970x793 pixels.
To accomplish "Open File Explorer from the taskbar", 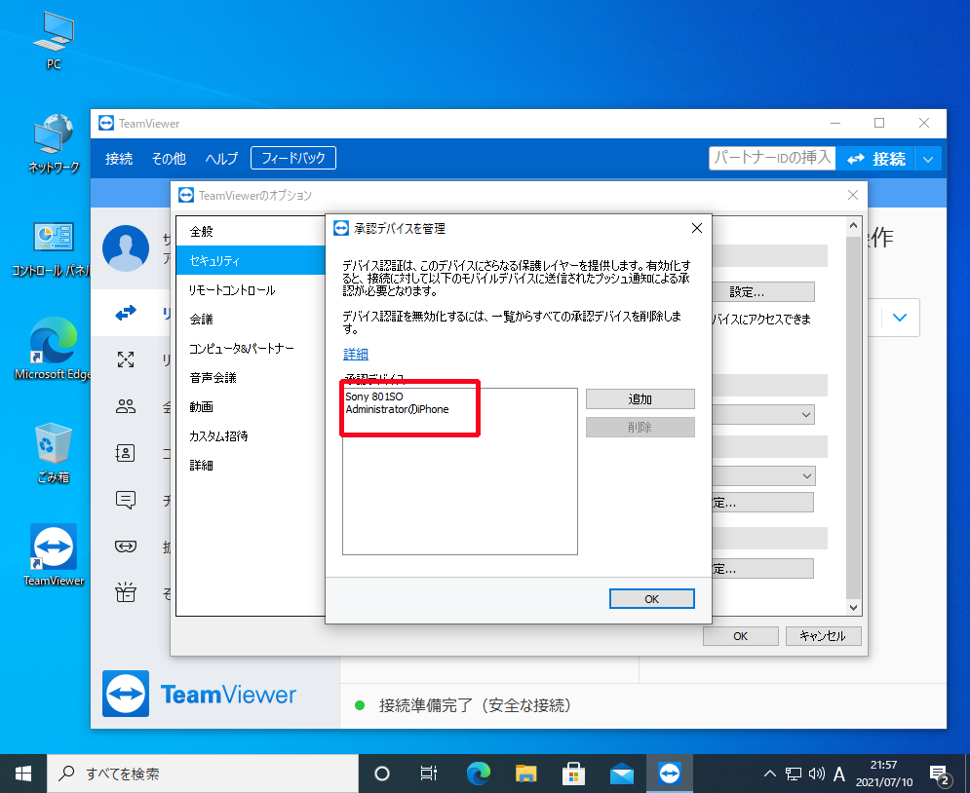I will coord(525,774).
